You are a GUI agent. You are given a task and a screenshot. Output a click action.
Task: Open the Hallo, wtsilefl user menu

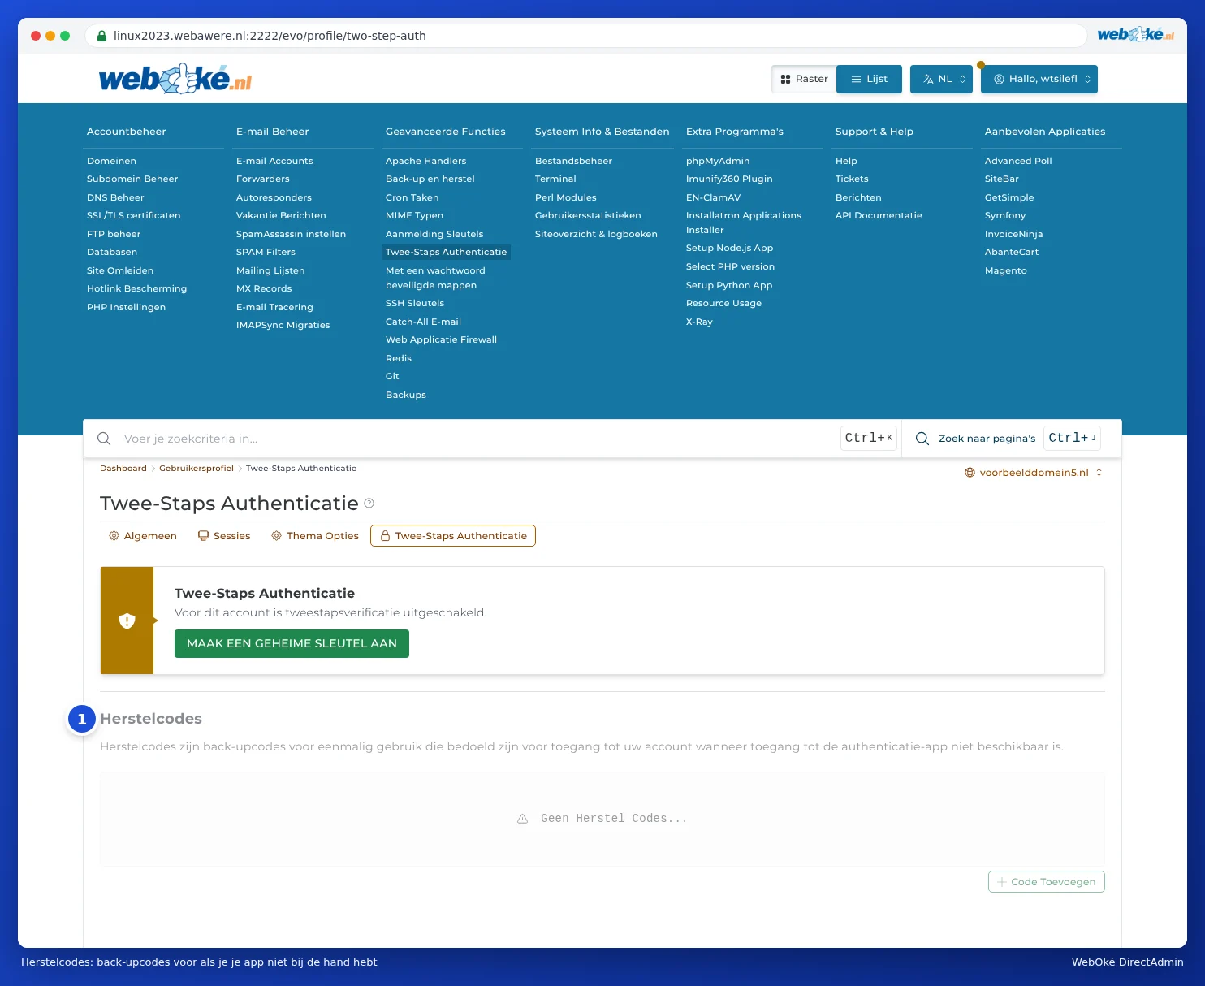[1039, 79]
